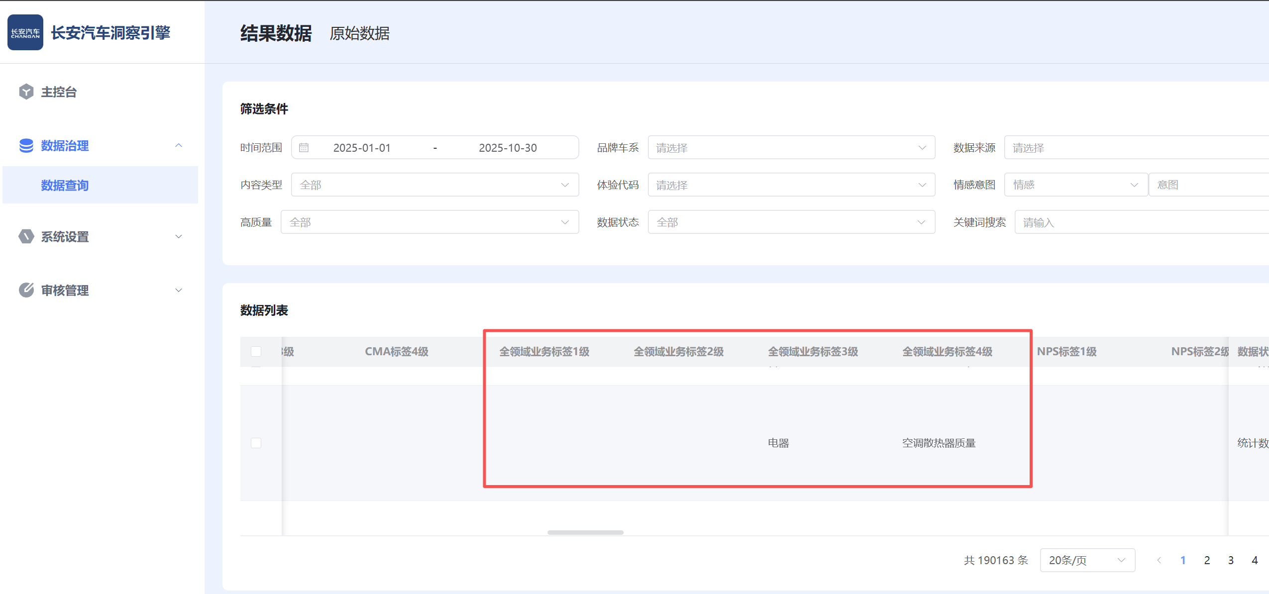Screen dimensions: 1269x594
Task: Click the calendar icon in 时间范围
Action: click(304, 148)
